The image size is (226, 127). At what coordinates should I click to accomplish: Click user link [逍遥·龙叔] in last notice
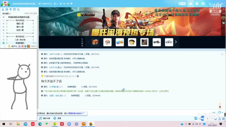pyautogui.click(x=54, y=96)
